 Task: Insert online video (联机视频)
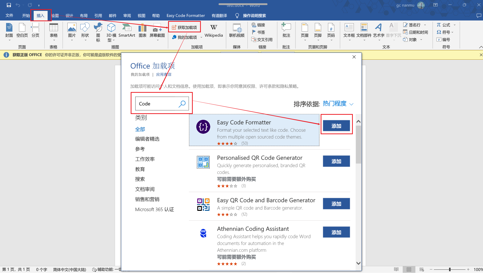(237, 31)
